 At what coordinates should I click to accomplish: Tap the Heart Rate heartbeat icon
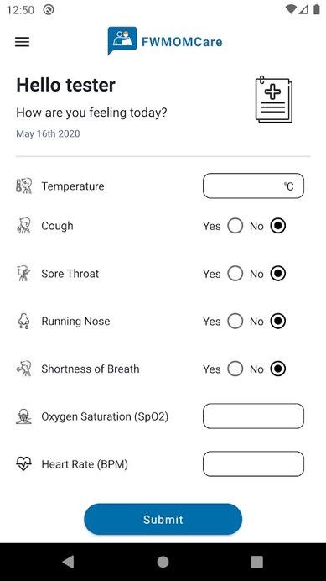[x=24, y=464]
